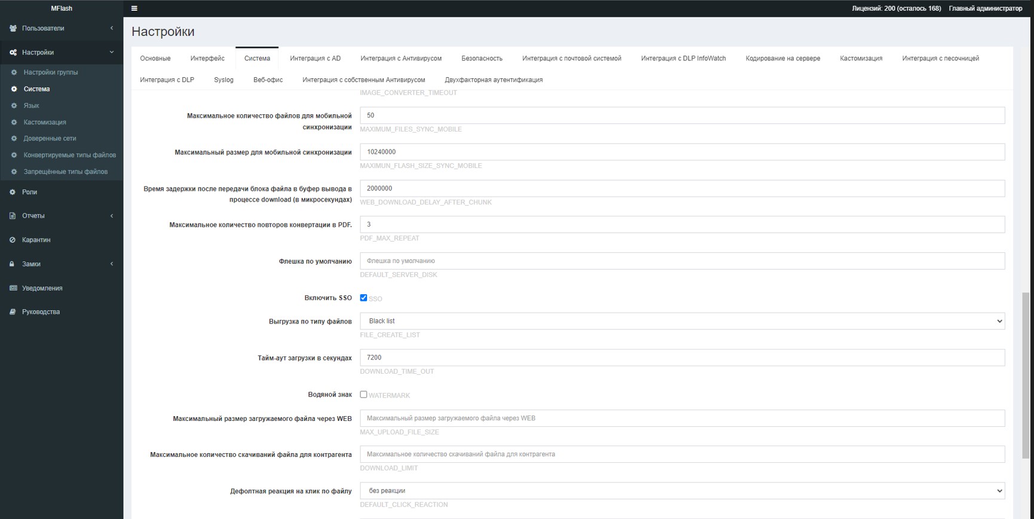Click the ban icon beside Карантин

(x=13, y=240)
